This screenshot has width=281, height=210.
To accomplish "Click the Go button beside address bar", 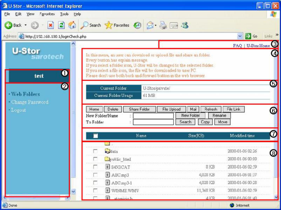I will point(251,36).
